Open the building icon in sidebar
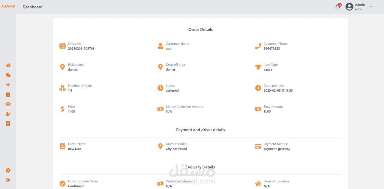384x189 pixels. [8, 123]
